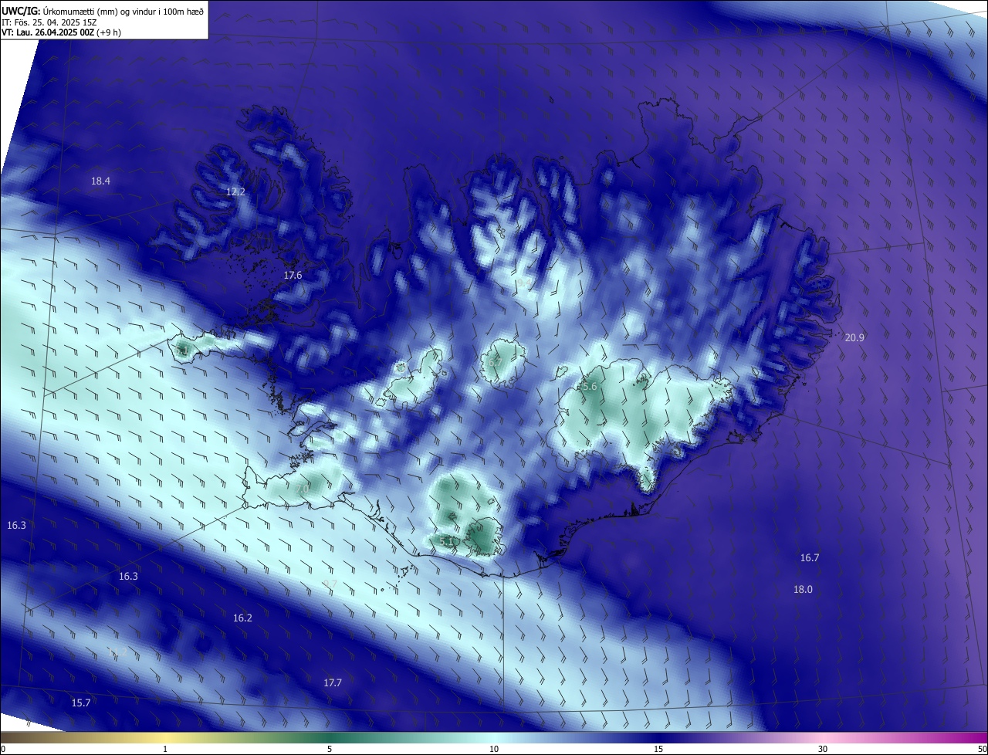Click the 18.0 value label

803,589
